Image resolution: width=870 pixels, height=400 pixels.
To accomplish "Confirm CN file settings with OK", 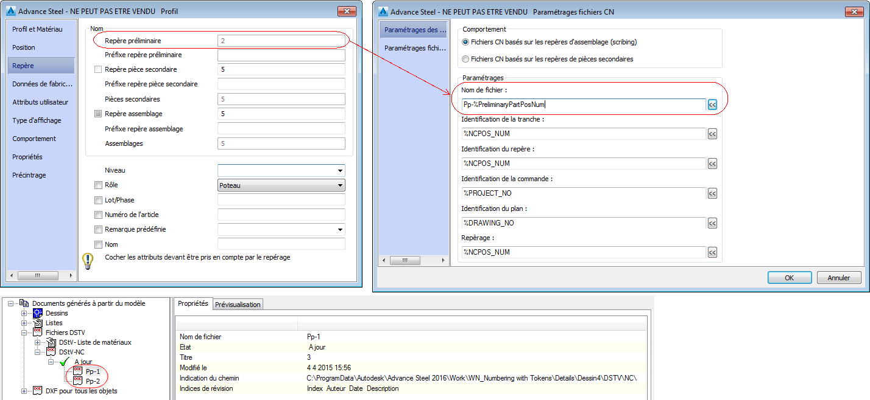I will coord(789,278).
